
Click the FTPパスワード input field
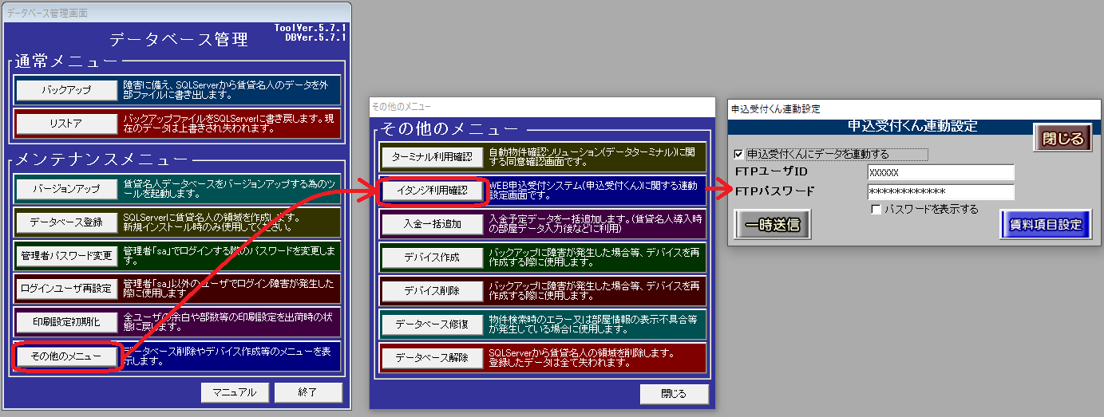point(940,192)
